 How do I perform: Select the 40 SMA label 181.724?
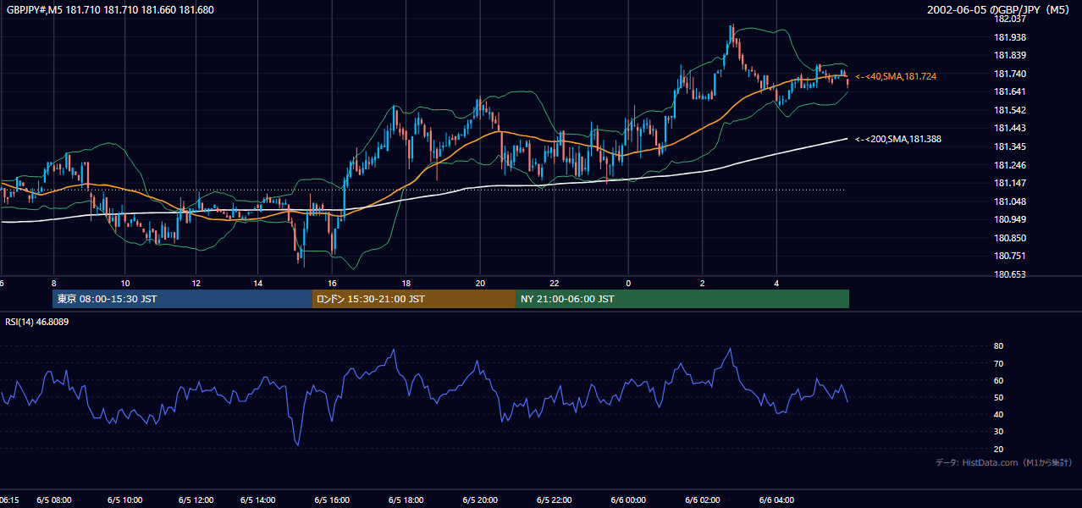(x=896, y=76)
